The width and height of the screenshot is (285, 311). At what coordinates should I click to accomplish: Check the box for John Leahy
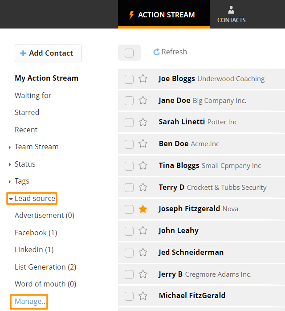tap(129, 231)
